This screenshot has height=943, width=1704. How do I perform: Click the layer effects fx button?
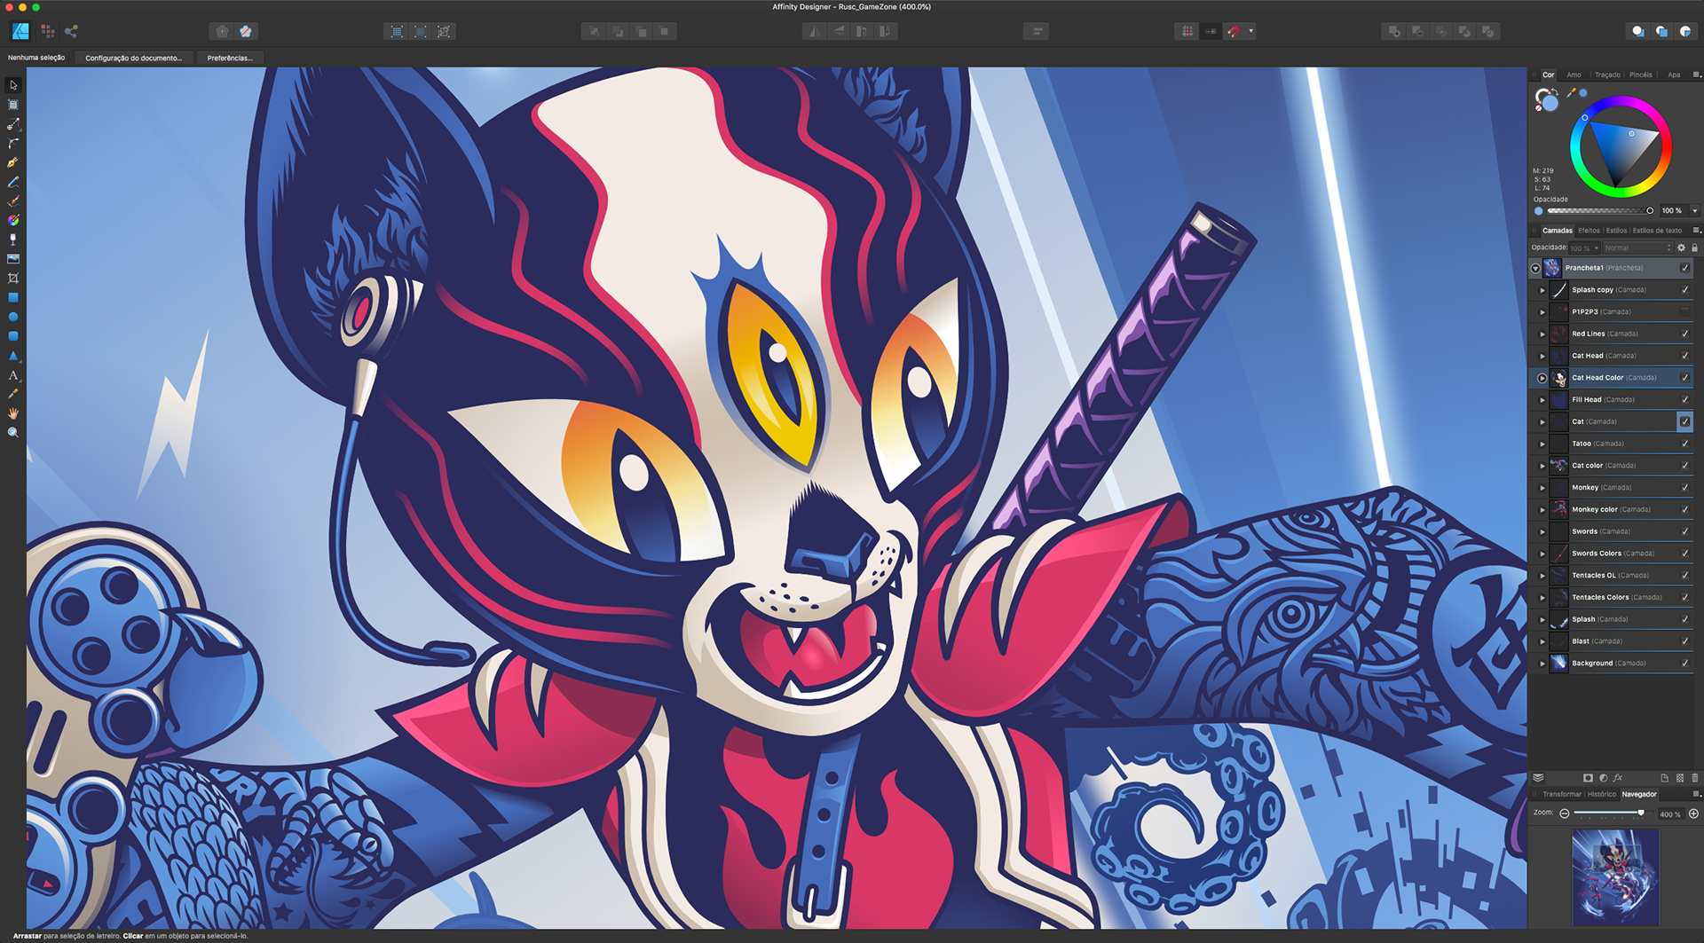click(1618, 778)
